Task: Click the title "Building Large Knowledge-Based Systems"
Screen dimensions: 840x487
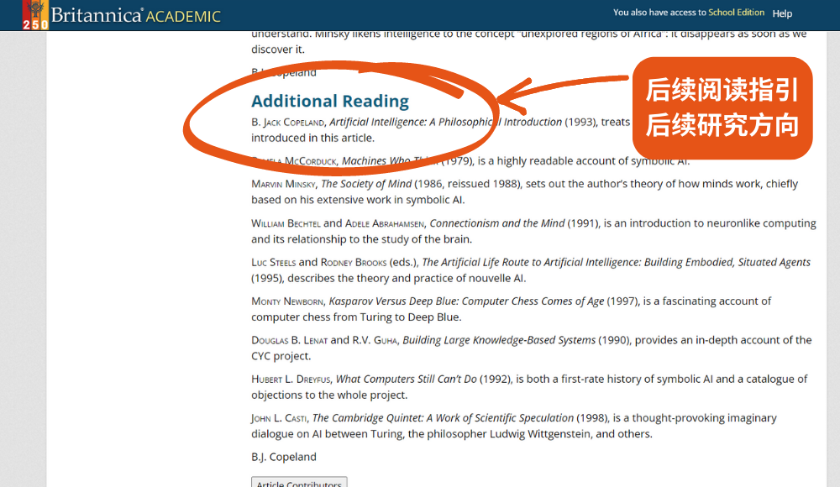Action: pos(499,340)
